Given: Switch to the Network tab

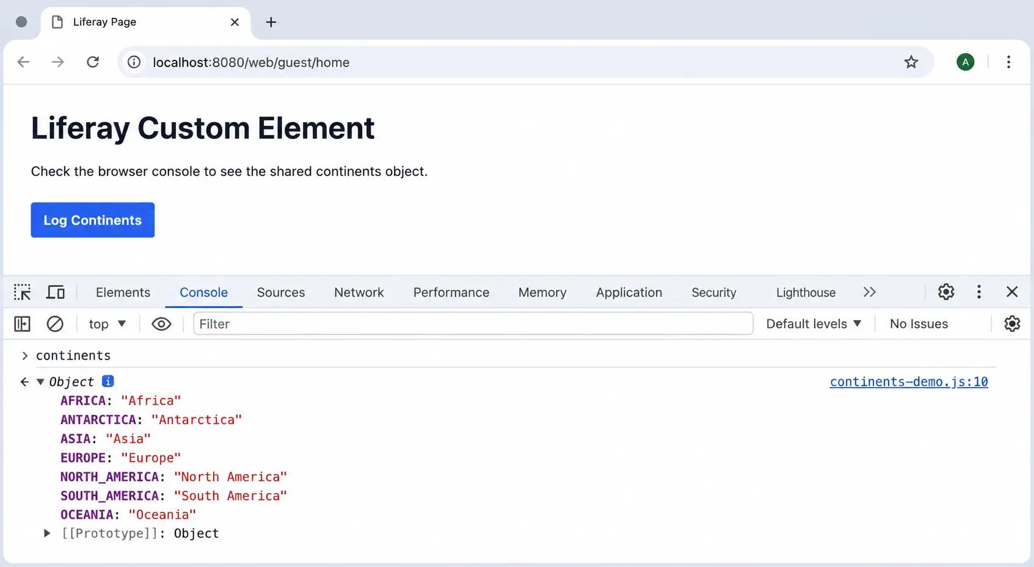Looking at the screenshot, I should 359,292.
